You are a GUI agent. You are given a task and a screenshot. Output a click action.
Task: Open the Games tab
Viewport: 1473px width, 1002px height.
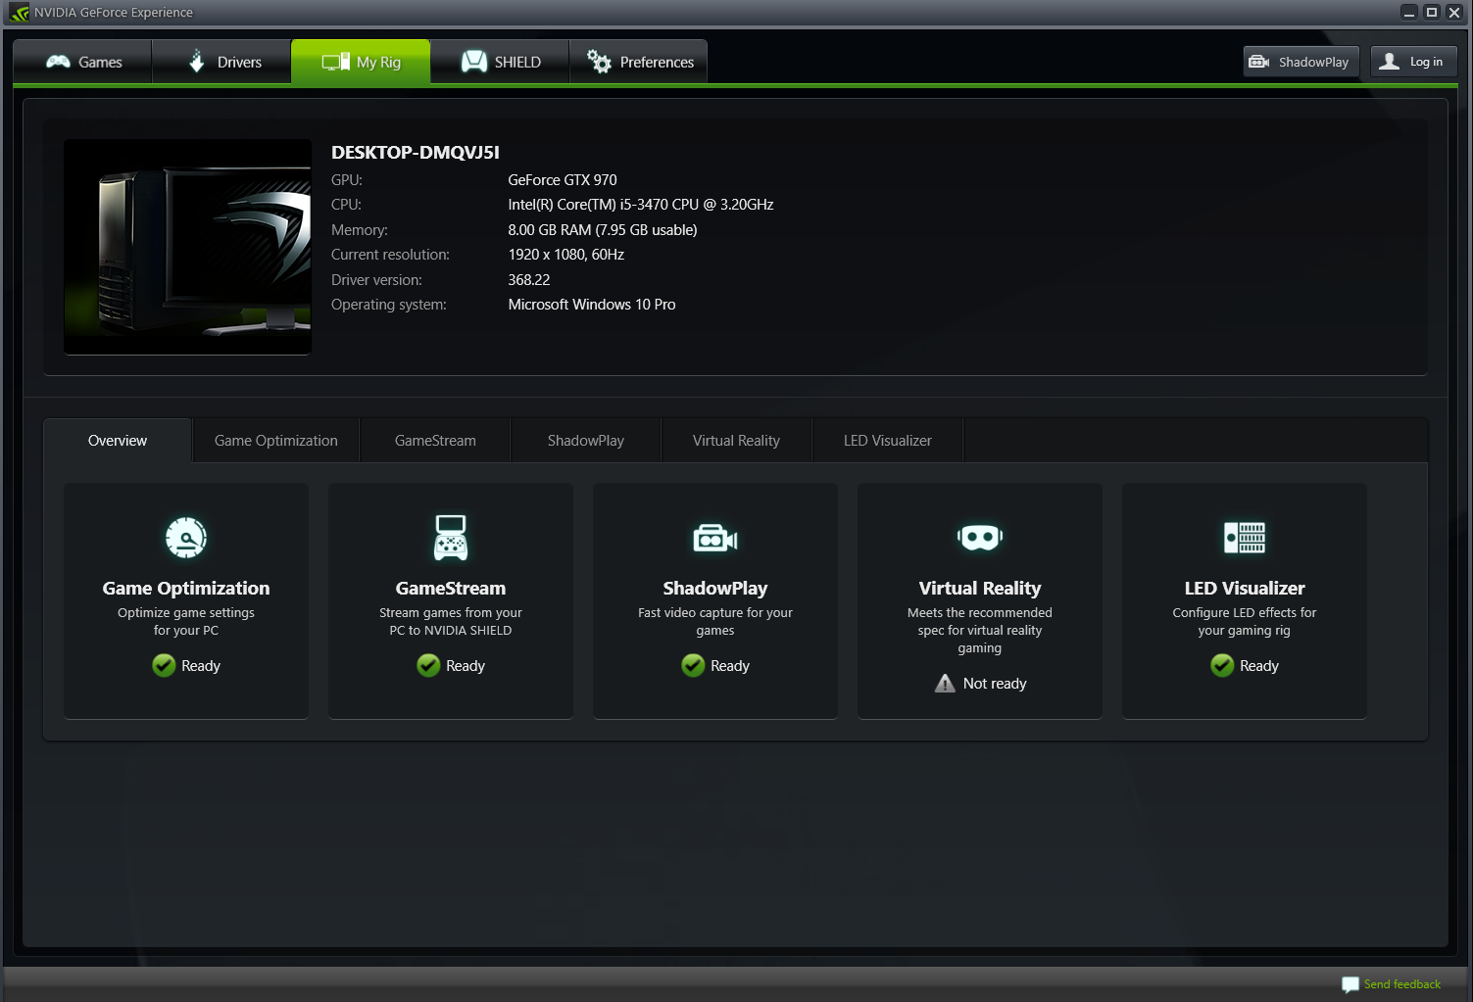click(x=83, y=62)
